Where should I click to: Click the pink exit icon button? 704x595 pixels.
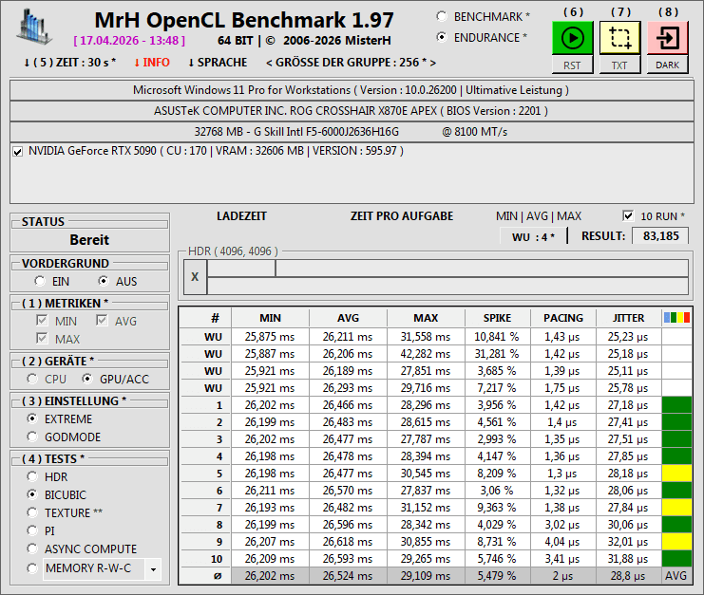pos(668,38)
